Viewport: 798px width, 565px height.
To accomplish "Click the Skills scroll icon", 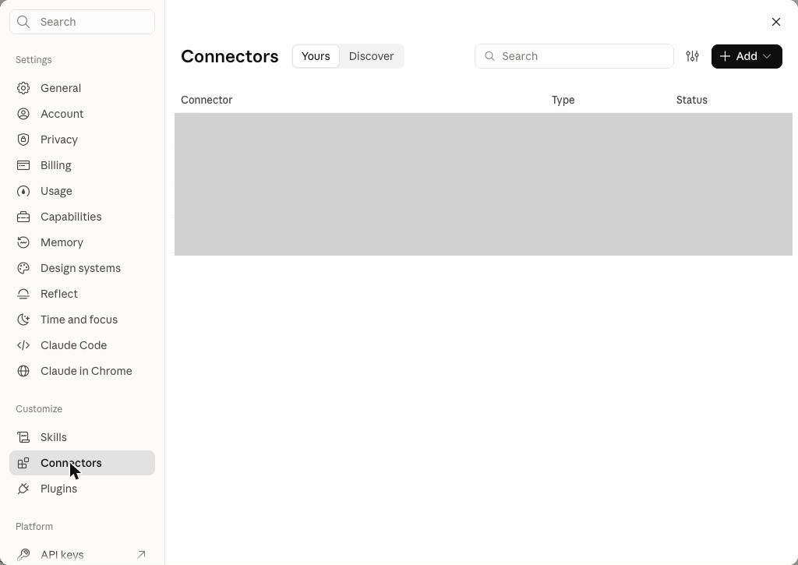I will tap(23, 437).
